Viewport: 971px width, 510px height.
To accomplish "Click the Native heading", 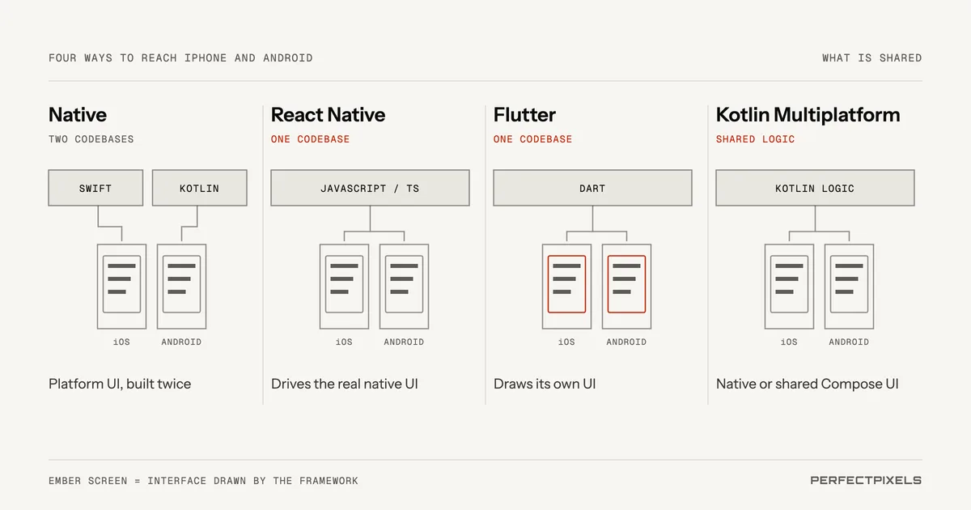I will (78, 115).
